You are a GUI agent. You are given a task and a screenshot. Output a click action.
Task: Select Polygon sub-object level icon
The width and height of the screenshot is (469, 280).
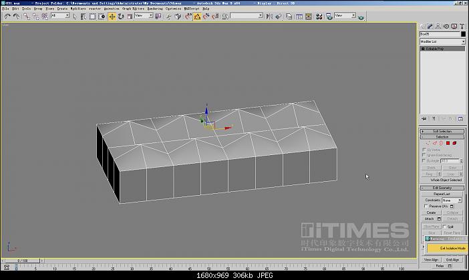(x=448, y=143)
